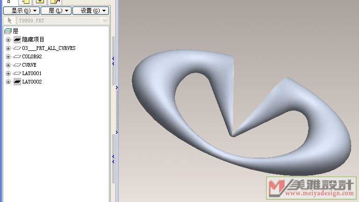Image resolution: width=359 pixels, height=202 pixels.
Task: Click the layer icon of LAY0001
Action: pos(17,73)
